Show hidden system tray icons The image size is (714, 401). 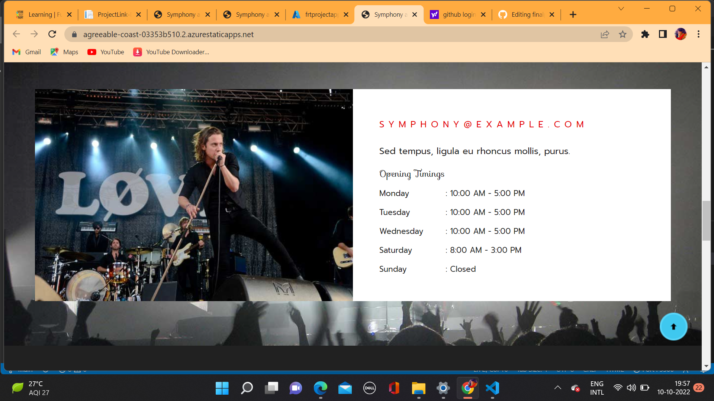(x=557, y=388)
